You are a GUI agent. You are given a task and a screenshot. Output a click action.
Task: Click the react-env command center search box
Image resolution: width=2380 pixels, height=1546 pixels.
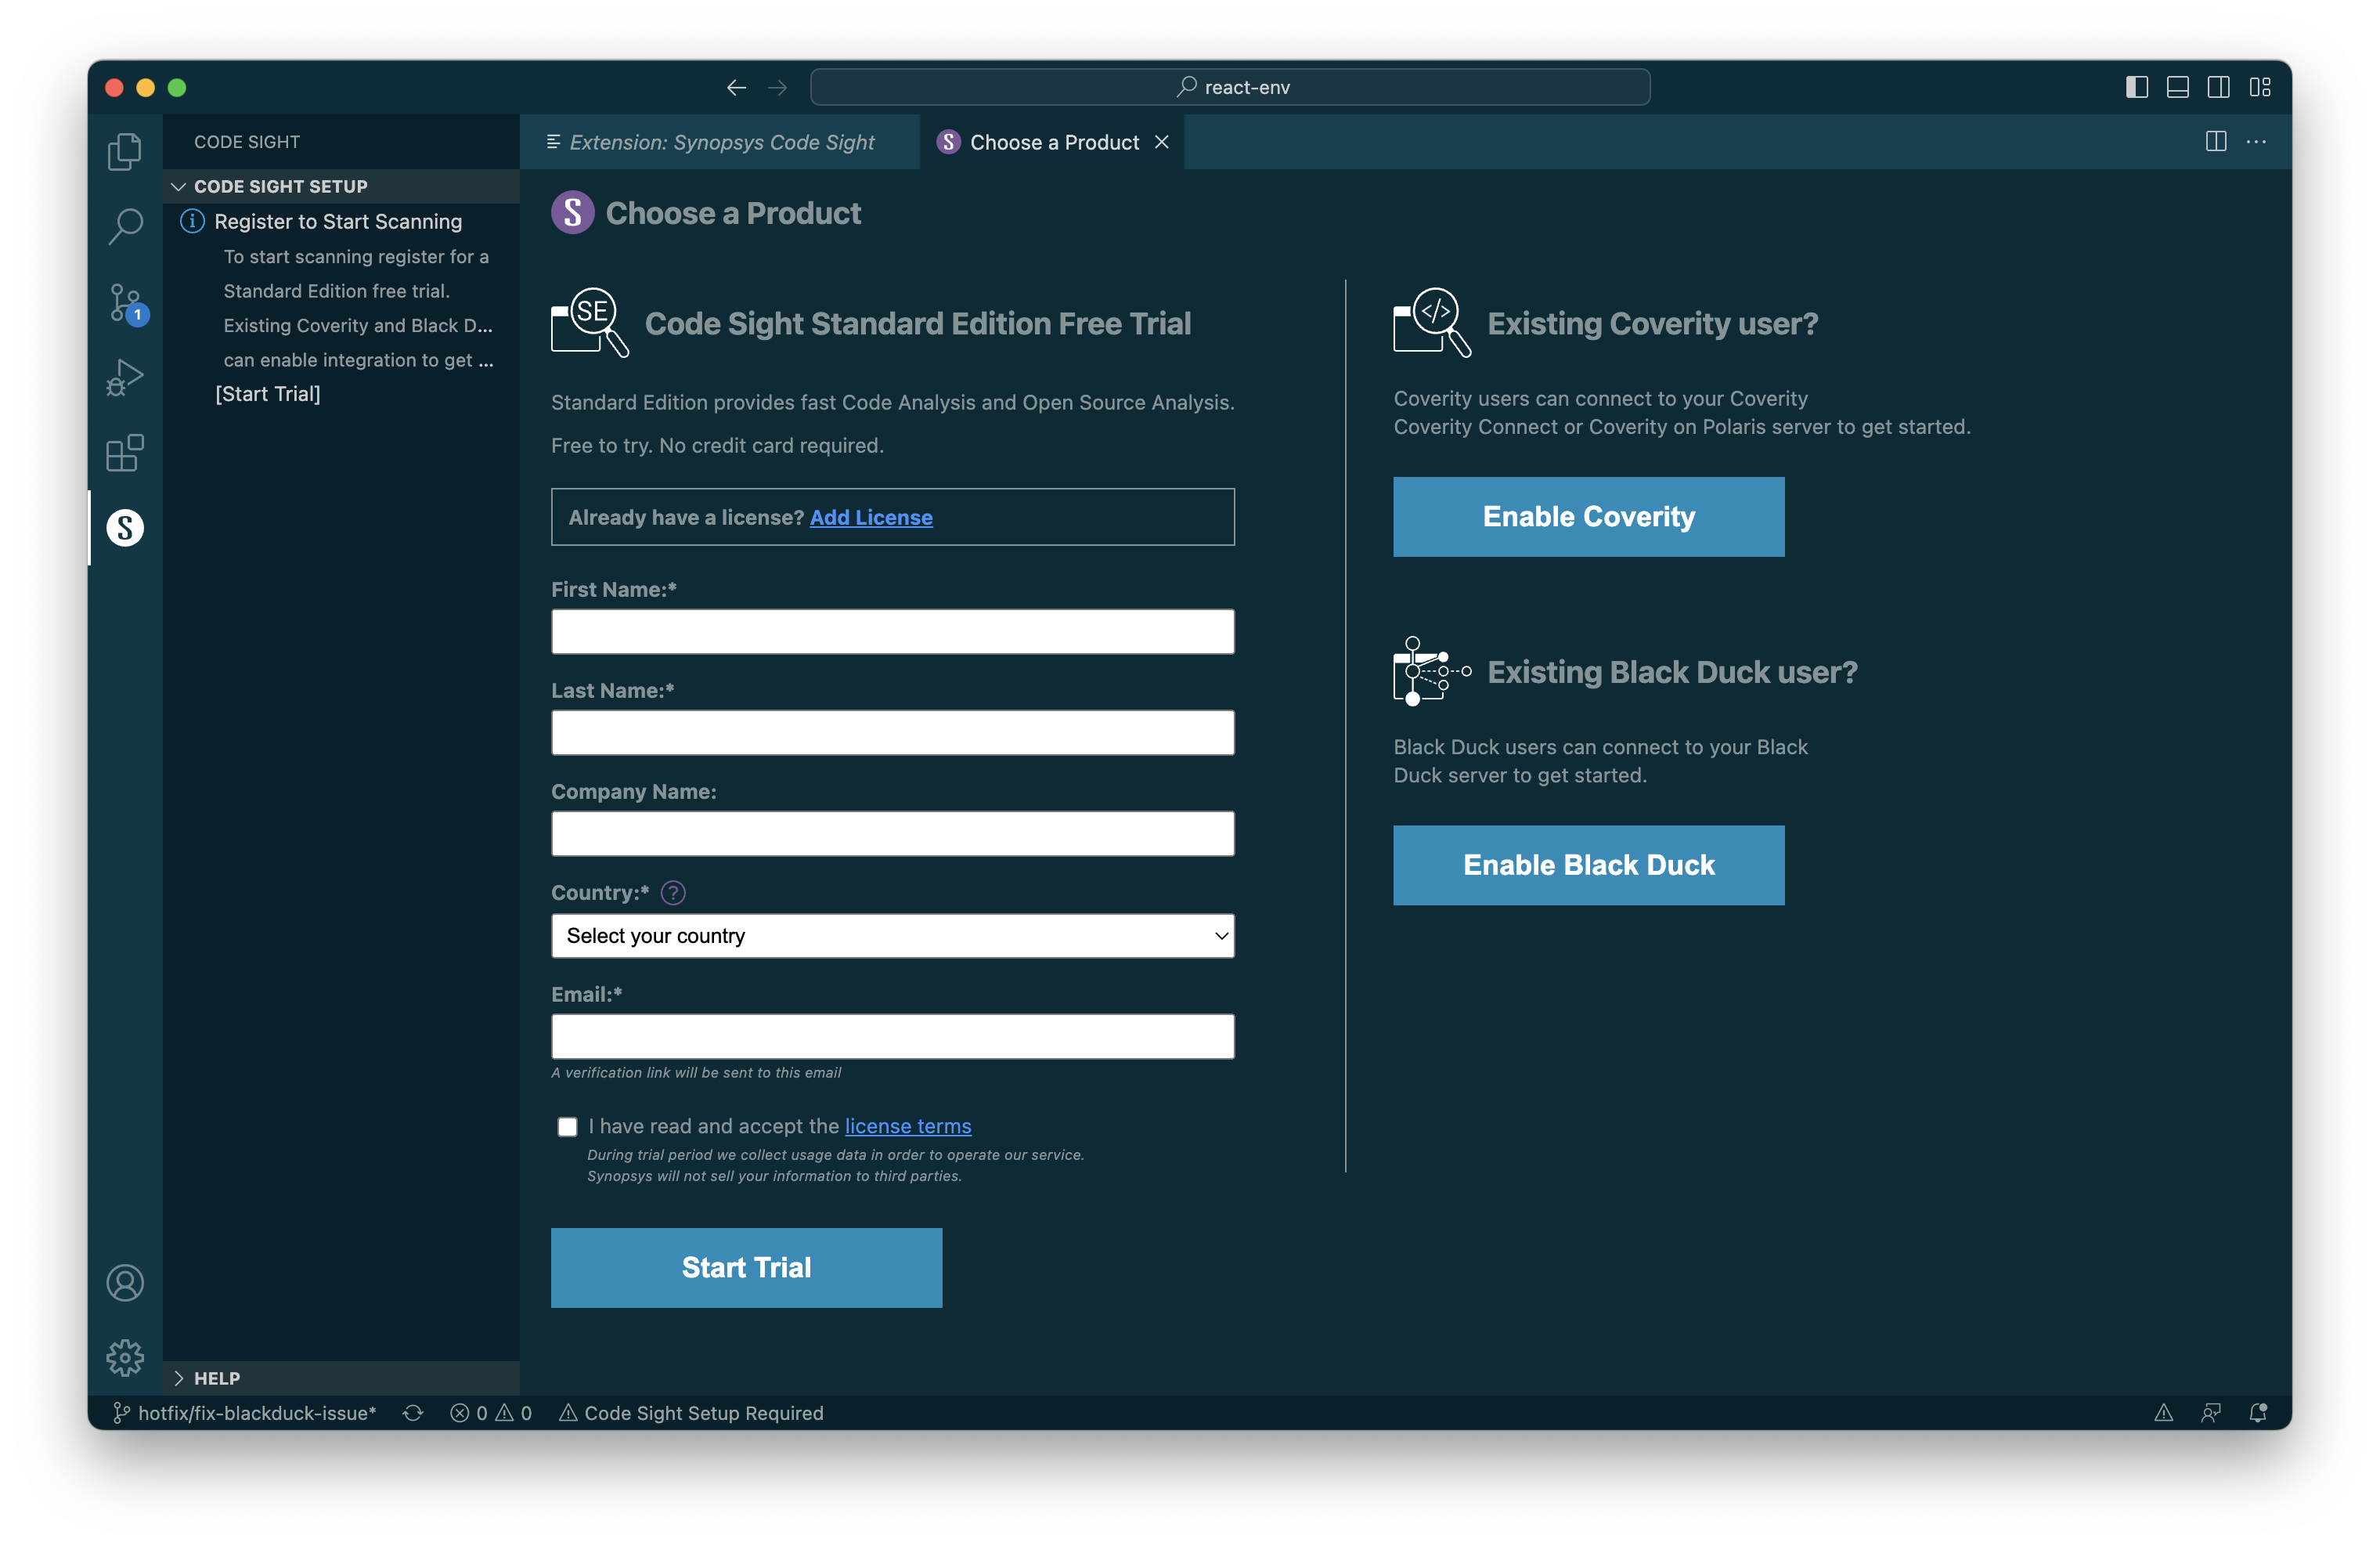pyautogui.click(x=1229, y=87)
